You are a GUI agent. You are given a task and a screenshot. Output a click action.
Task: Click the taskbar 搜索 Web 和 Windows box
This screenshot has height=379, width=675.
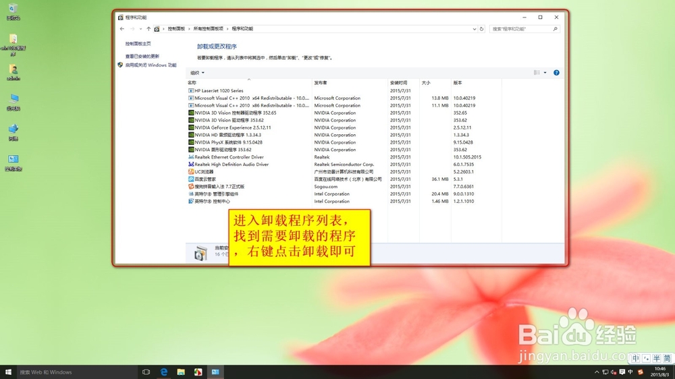tap(77, 372)
